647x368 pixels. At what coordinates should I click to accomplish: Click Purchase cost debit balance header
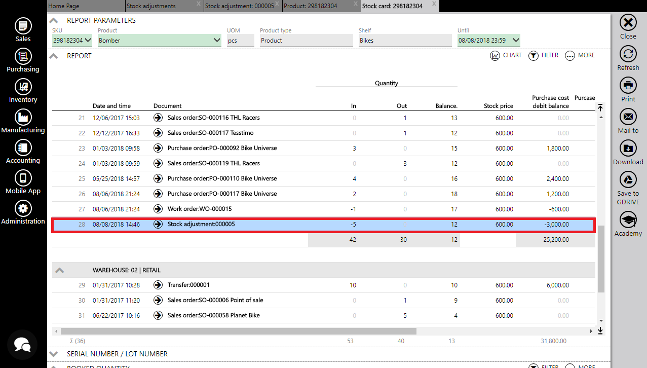[x=550, y=102]
